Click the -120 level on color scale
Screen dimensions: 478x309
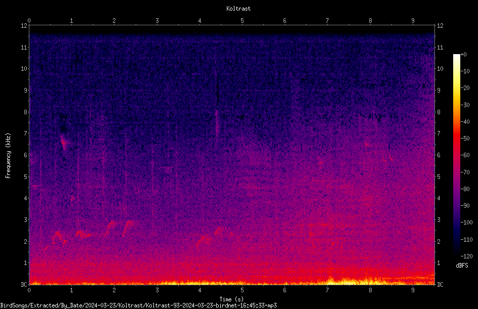466,256
